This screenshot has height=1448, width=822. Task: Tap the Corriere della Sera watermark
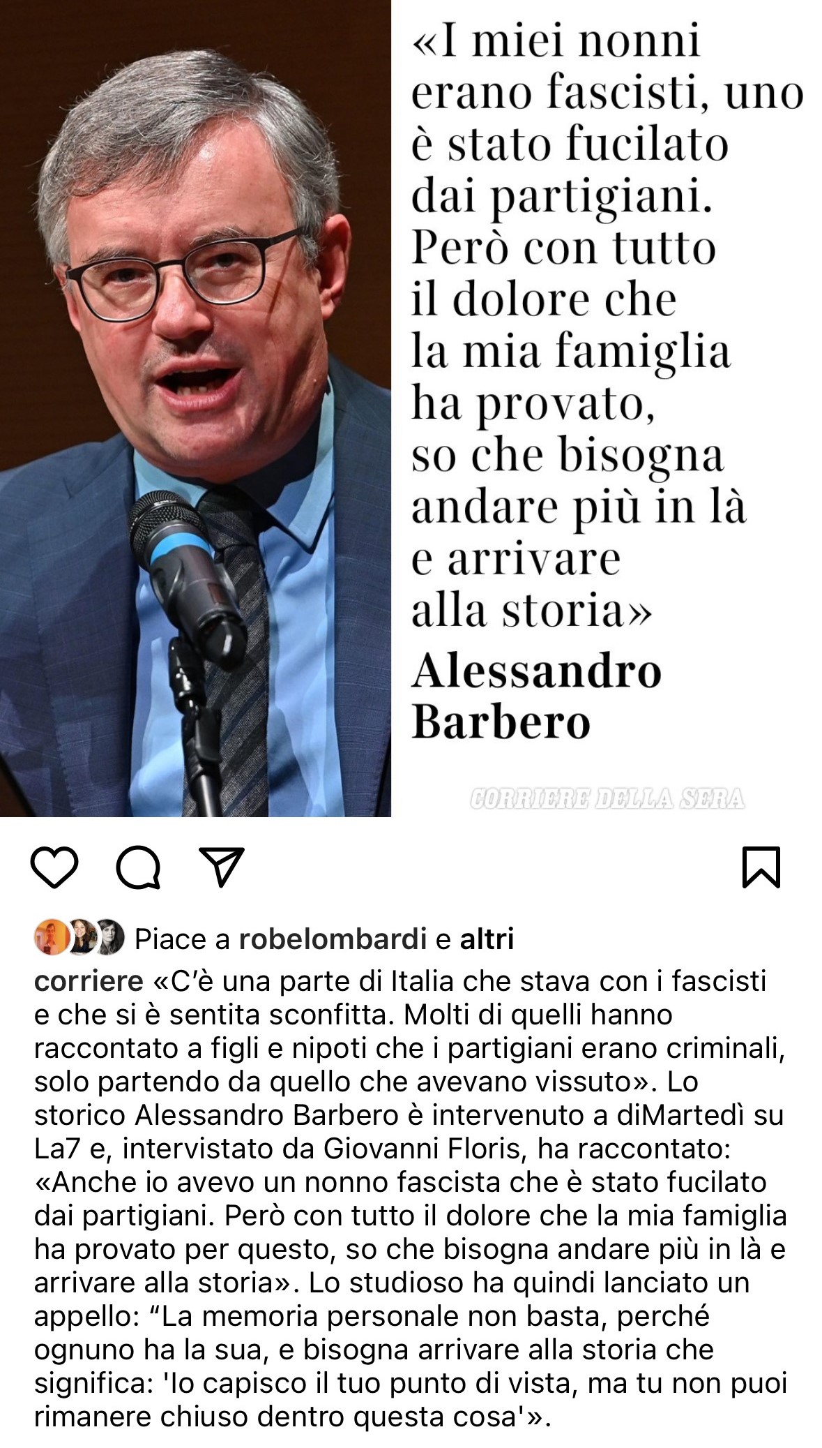pyautogui.click(x=607, y=798)
